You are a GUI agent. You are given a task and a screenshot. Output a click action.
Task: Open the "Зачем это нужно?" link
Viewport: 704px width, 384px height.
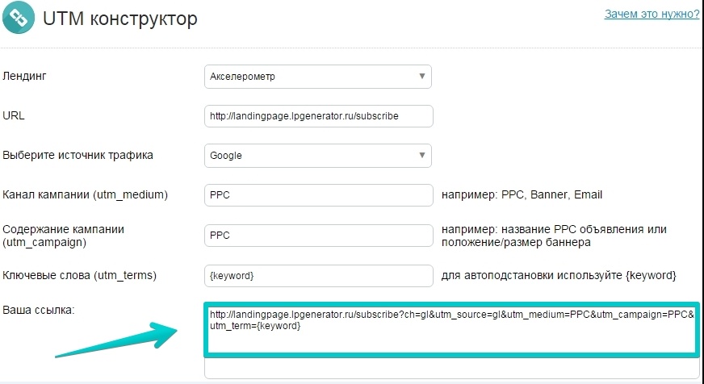pyautogui.click(x=652, y=14)
